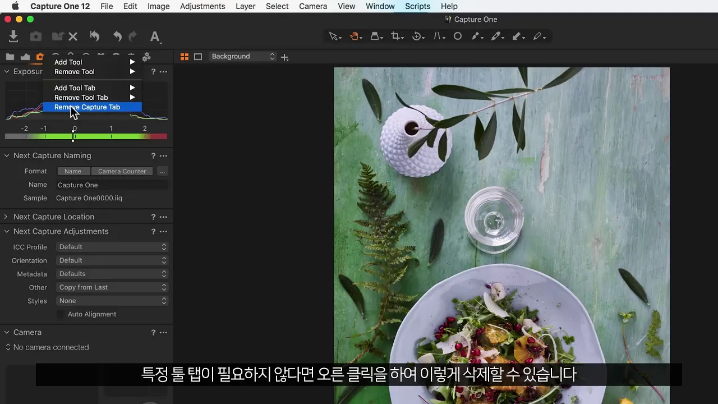Open the No camera connected selector
Screen dimensions: 718x404
[x=47, y=347]
